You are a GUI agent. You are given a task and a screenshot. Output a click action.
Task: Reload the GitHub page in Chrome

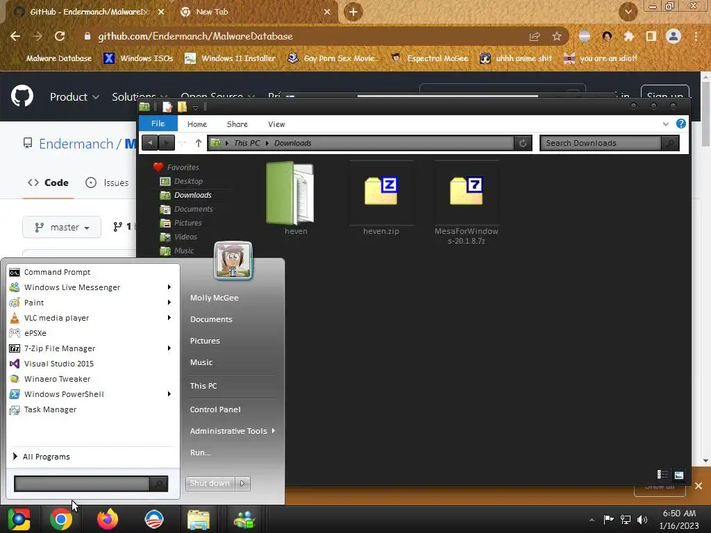[x=60, y=36]
